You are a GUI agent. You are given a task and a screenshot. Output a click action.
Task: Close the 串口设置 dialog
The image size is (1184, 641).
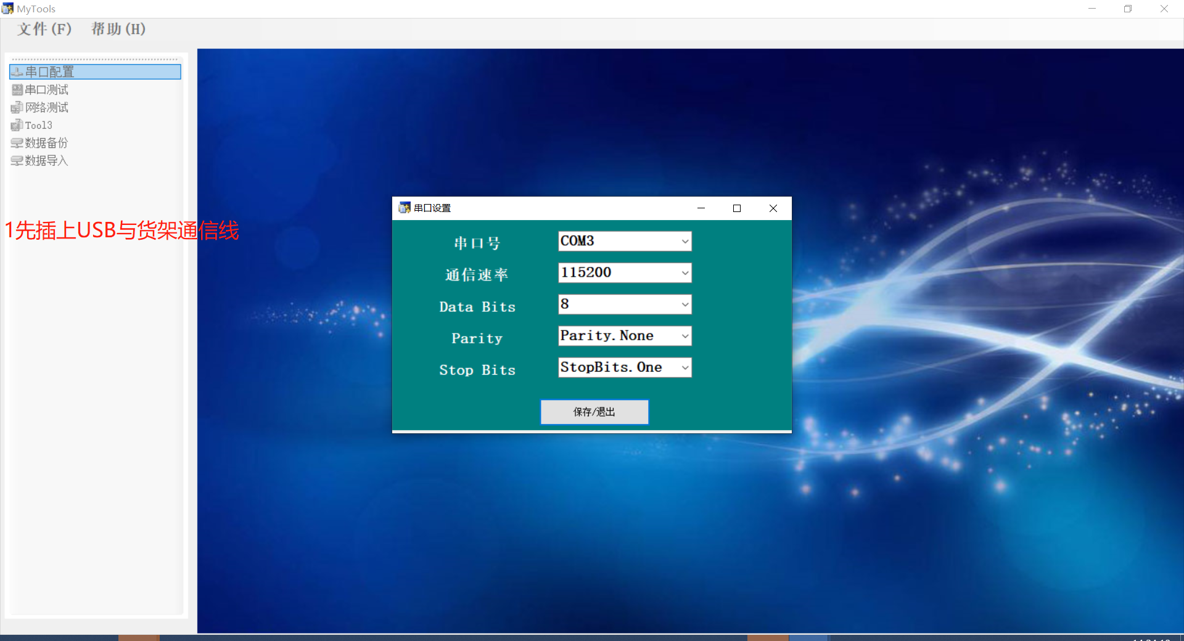pos(773,208)
